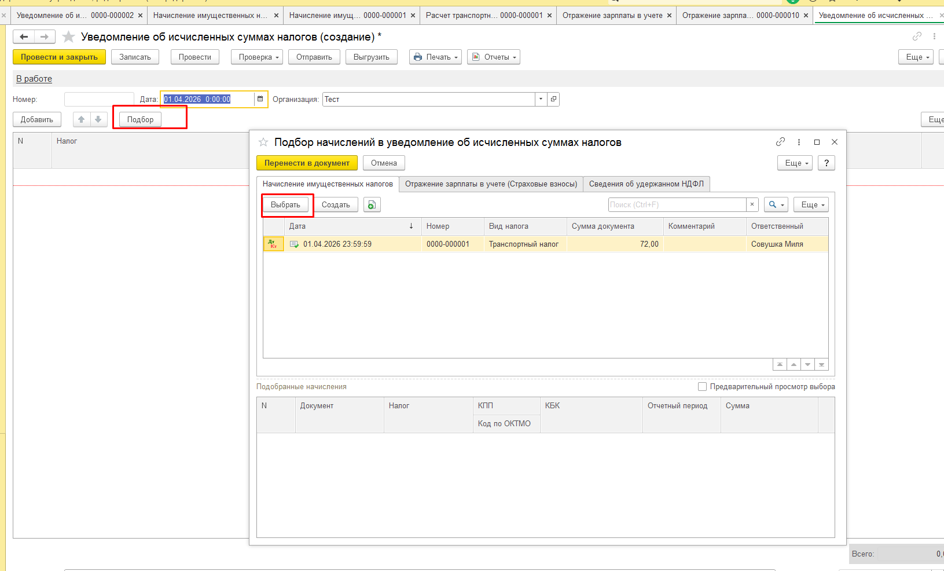Move the table row down with the arrow
944x571 pixels.
pos(98,119)
